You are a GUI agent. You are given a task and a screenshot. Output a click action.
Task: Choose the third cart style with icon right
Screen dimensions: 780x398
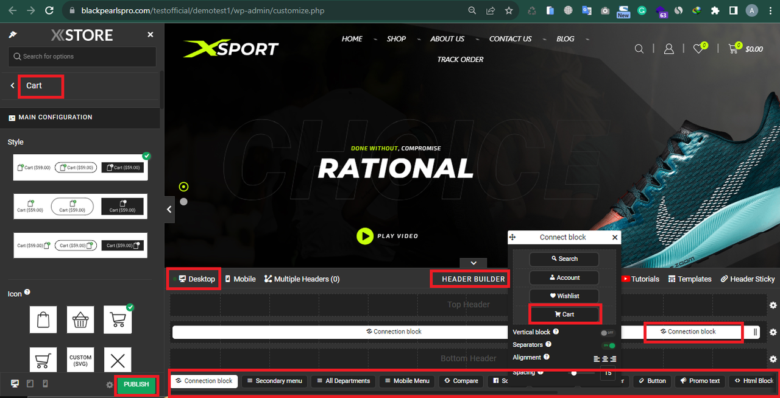pos(80,245)
